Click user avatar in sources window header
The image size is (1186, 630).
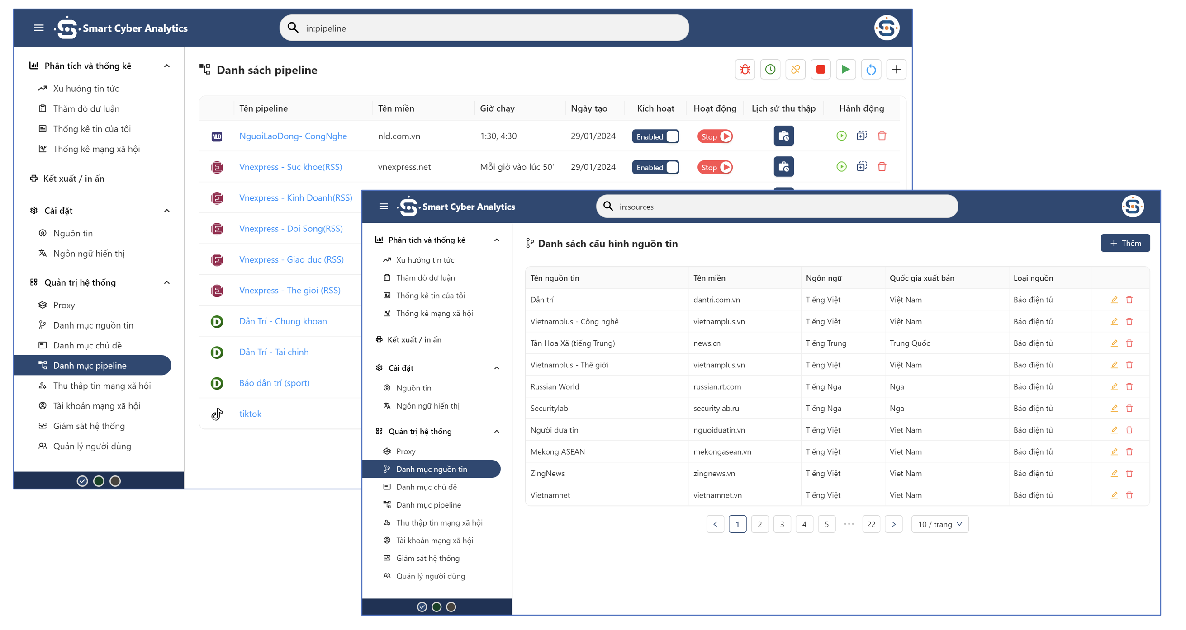point(1133,207)
